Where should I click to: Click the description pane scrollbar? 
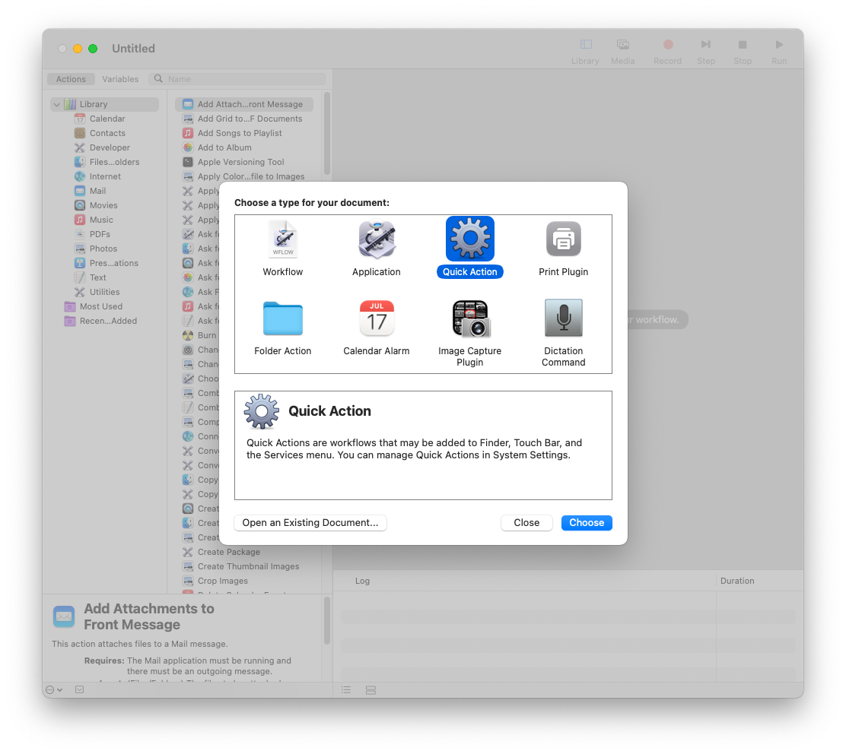click(327, 621)
